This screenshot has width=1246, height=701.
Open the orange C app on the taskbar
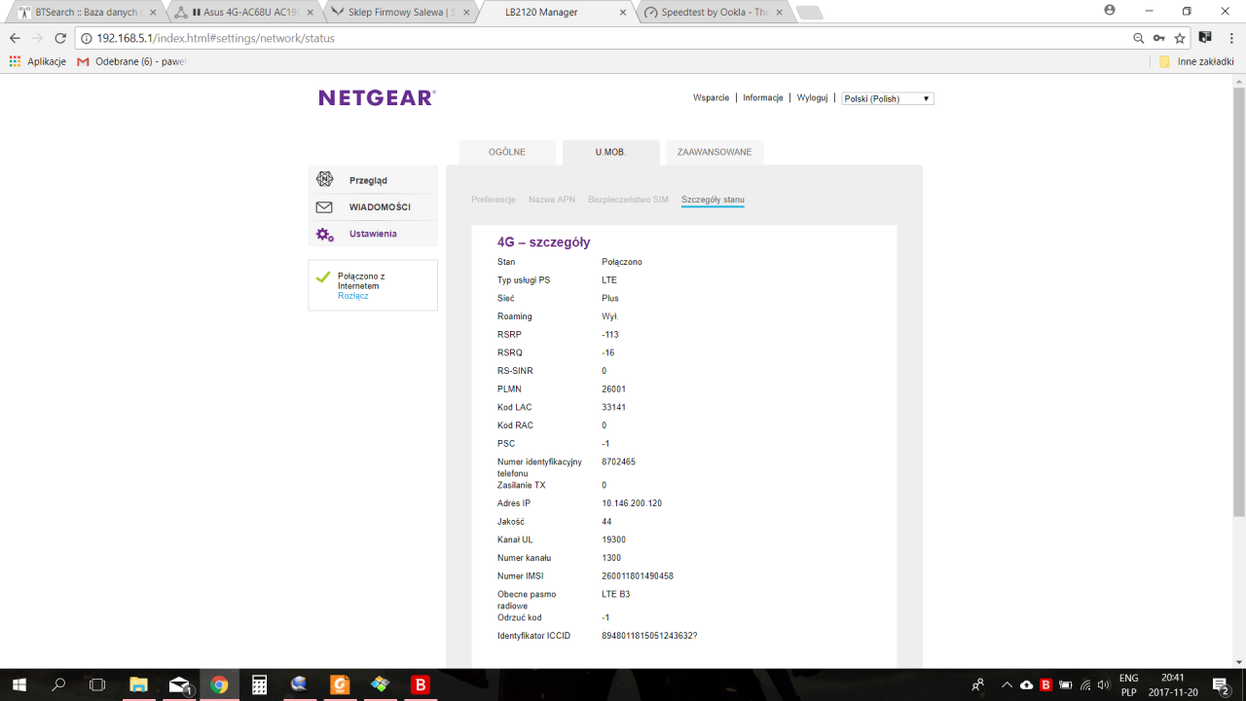pos(340,684)
